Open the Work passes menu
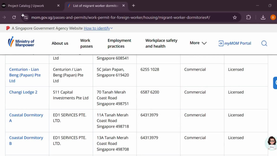277x156 pixels. [x=86, y=43]
